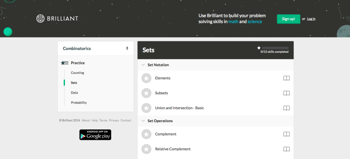This screenshot has width=350, height=159.
Task: Follow the Log in link
Action: click(x=311, y=19)
